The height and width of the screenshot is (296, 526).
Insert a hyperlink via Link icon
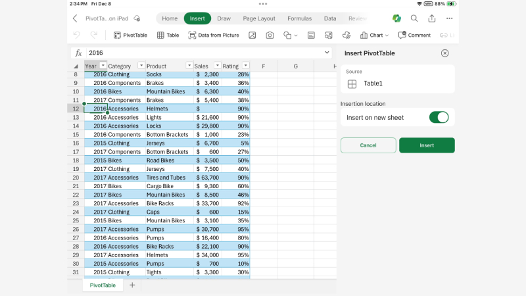coord(443,36)
